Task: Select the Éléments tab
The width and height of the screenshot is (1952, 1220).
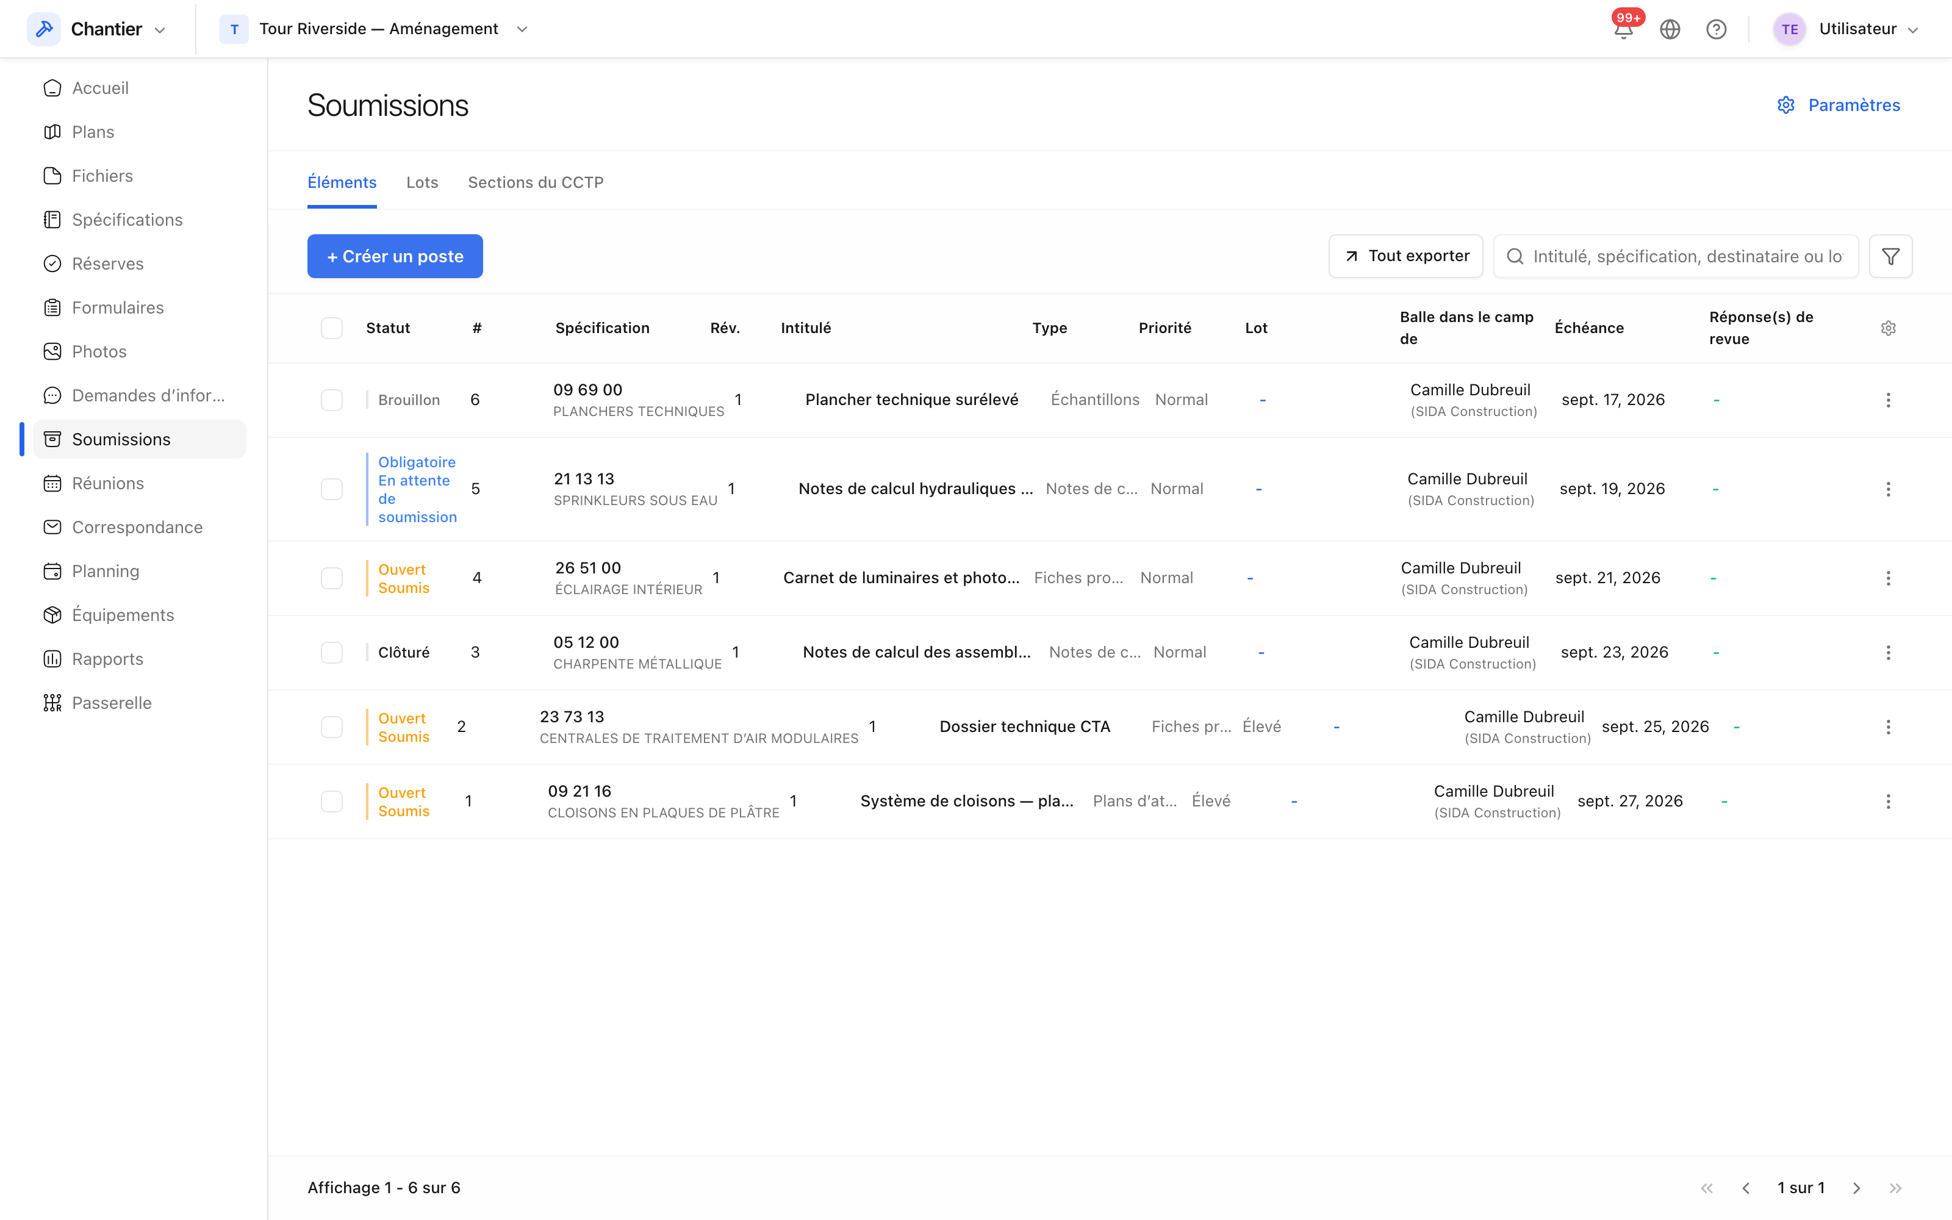Action: click(x=342, y=182)
